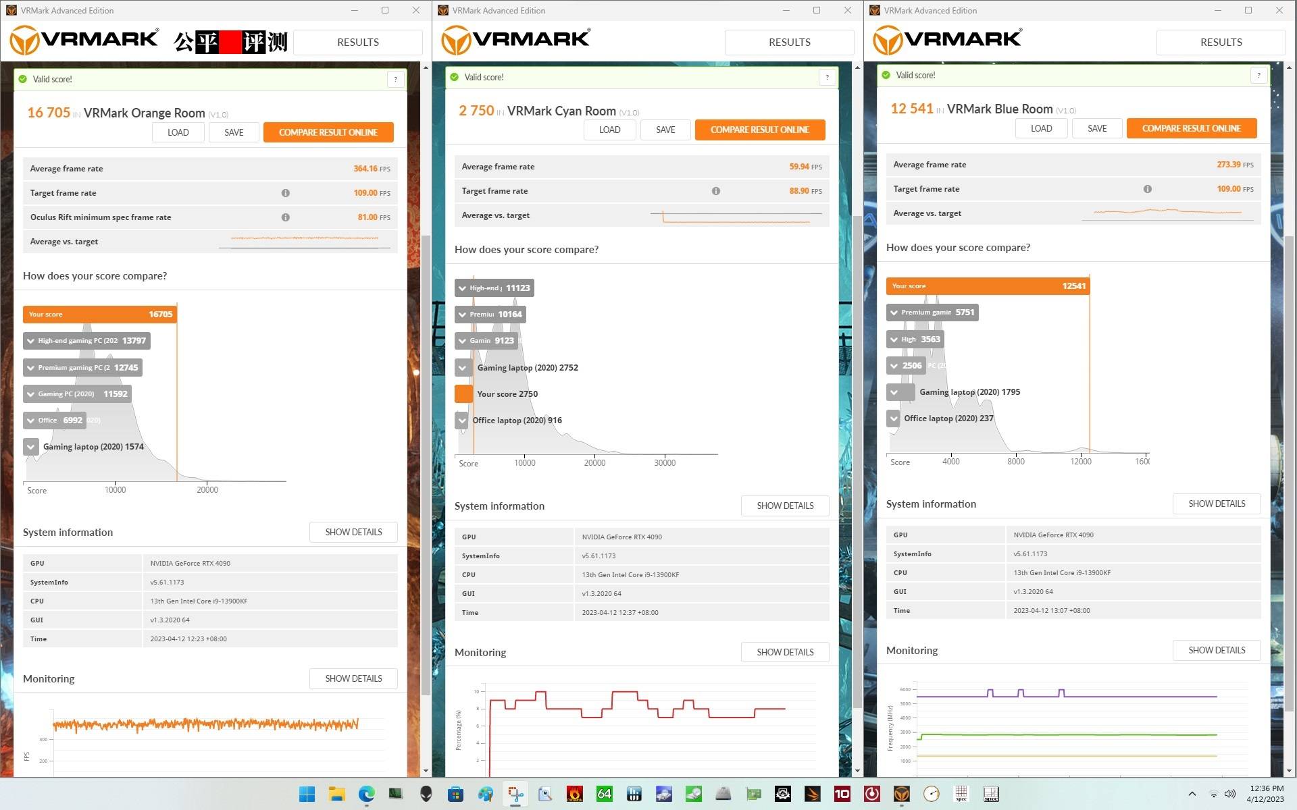The image size is (1297, 810).
Task: Expand Gaming laptop (2020) 1574 entry
Action: click(x=31, y=447)
